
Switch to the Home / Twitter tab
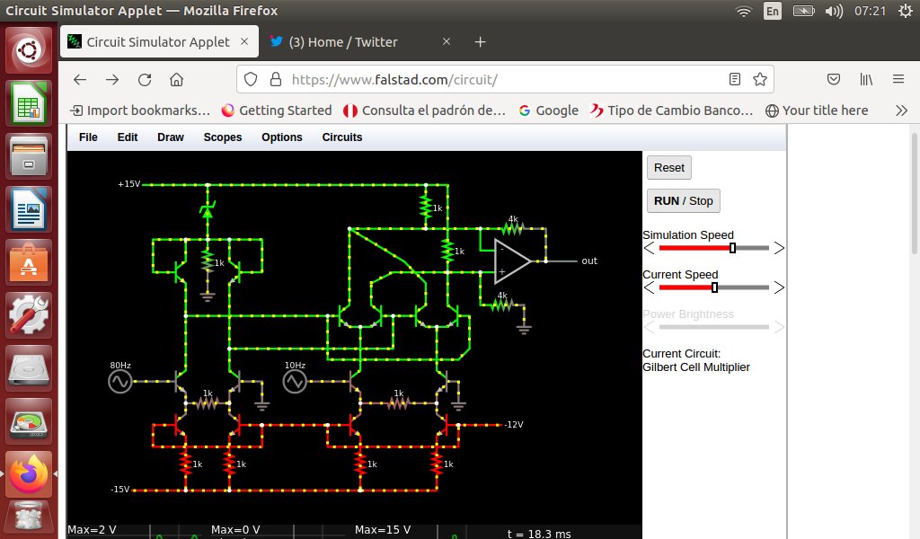360,42
